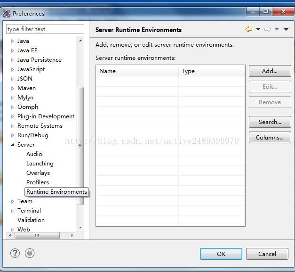Select the Maven preference label
Screen dimensions: 295x272
click(26, 88)
